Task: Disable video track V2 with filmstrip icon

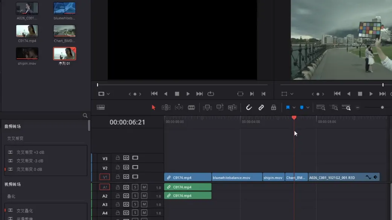Action: 135,167
